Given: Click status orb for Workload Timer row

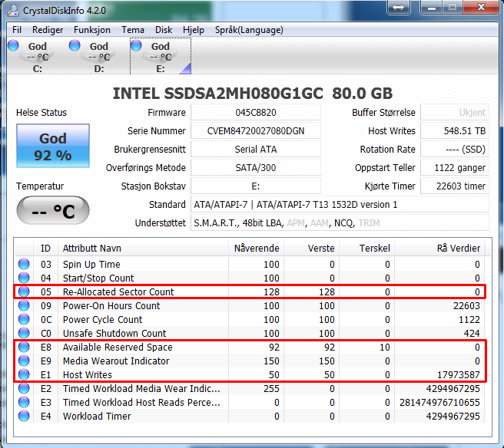Looking at the screenshot, I should [x=23, y=416].
